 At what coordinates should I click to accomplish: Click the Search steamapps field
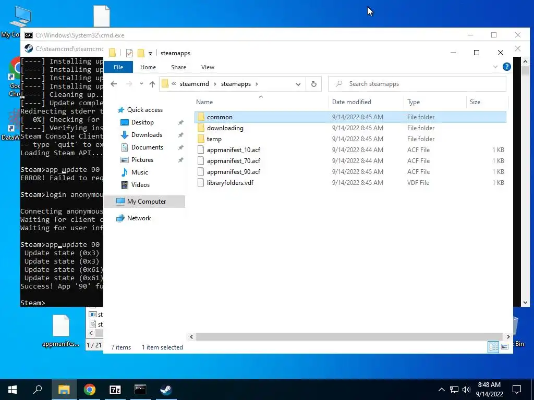(x=417, y=84)
